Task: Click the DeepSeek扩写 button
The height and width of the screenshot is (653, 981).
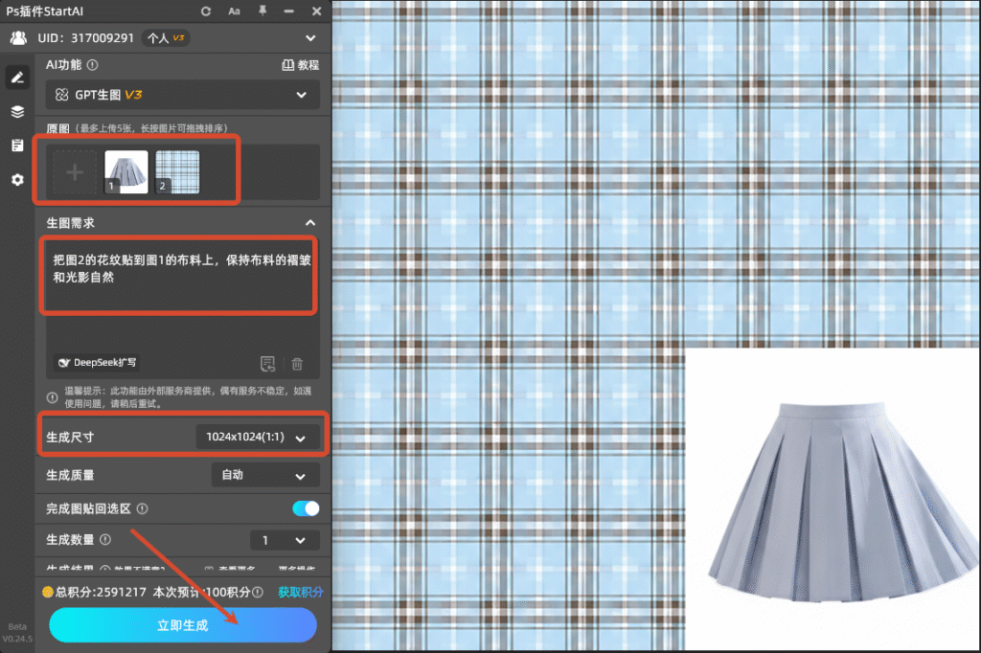Action: [97, 363]
